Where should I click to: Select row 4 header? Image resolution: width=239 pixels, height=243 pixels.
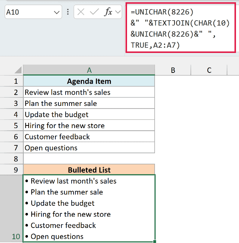click(x=12, y=115)
